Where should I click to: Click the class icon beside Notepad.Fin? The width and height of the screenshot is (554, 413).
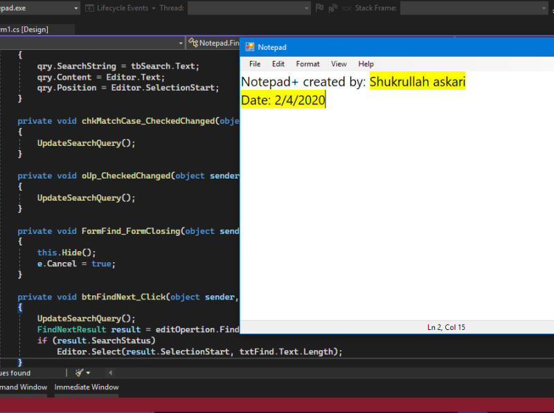tap(193, 43)
